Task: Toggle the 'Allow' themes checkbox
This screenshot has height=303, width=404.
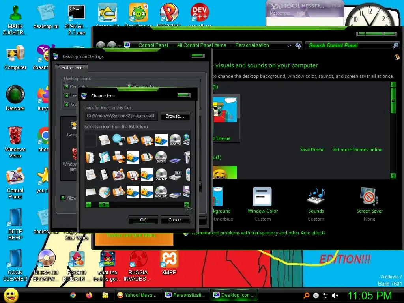Action: coord(63,198)
